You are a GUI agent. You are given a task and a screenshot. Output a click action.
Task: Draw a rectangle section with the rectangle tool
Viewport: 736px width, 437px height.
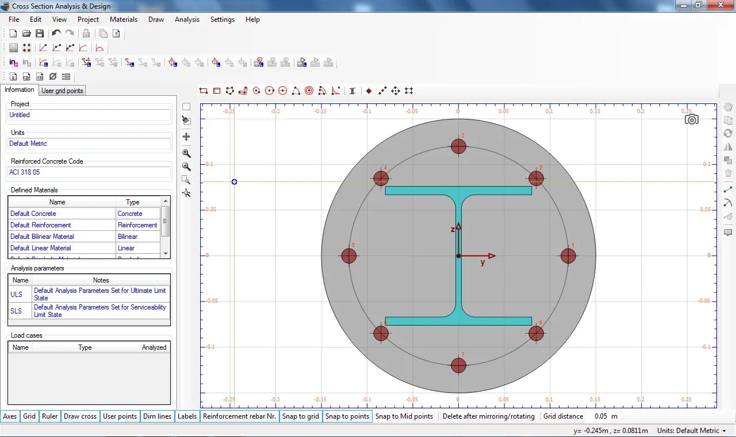[x=203, y=91]
